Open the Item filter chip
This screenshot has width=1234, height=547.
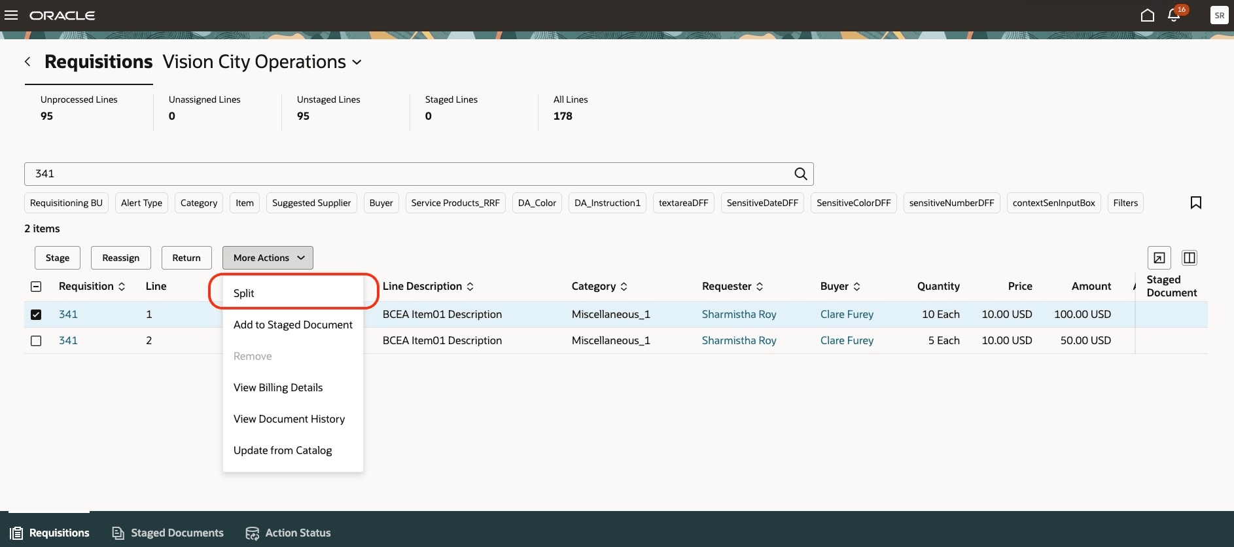point(245,203)
